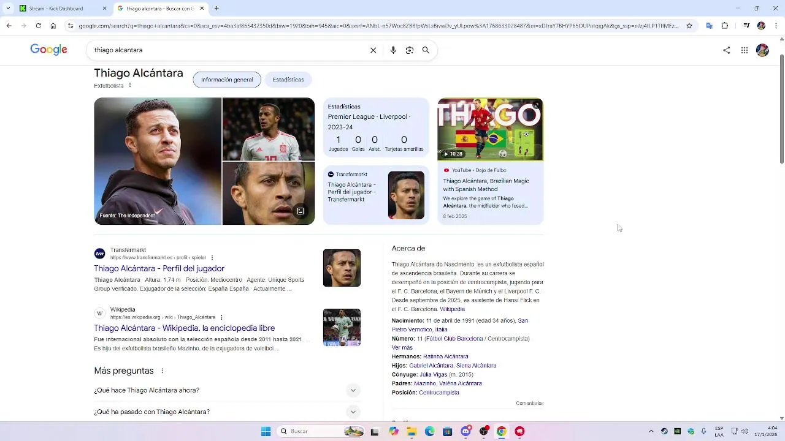Click the page vertical scrollbar
The image size is (785, 441).
781,109
